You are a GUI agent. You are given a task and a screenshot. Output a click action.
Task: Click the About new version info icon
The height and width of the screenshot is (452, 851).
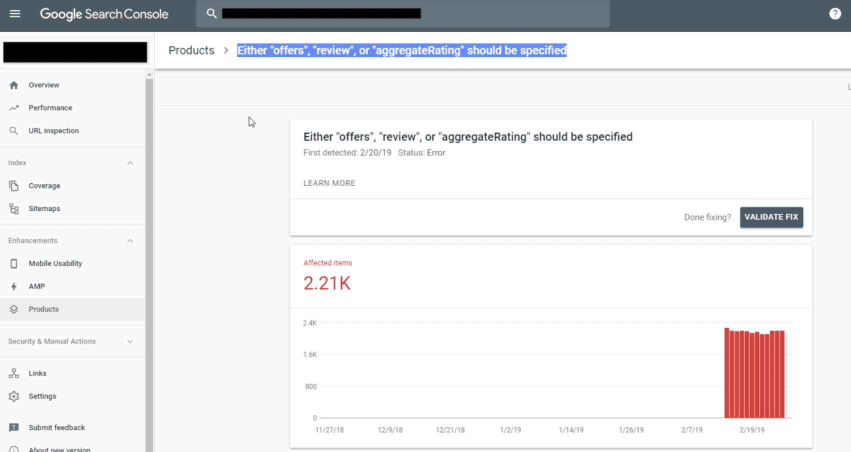click(14, 449)
